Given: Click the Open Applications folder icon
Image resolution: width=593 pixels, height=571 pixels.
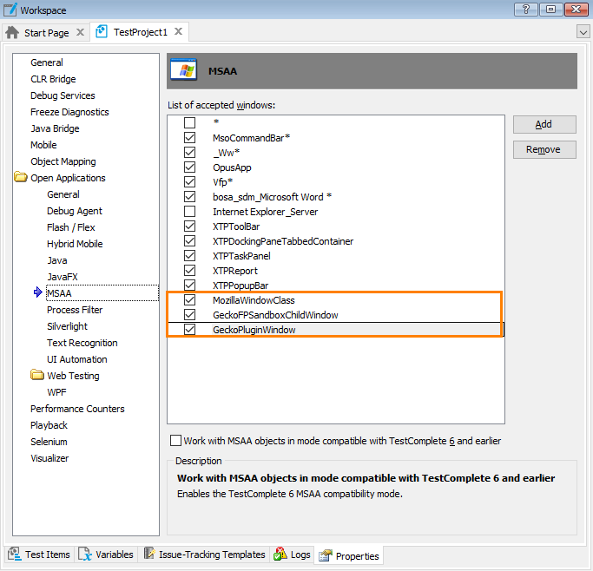Looking at the screenshot, I should pyautogui.click(x=21, y=177).
